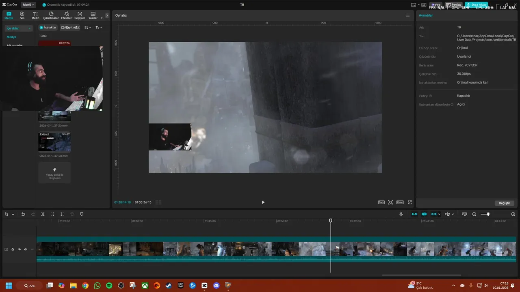Open Spotify from the taskbar
The width and height of the screenshot is (520, 292).
[109, 286]
